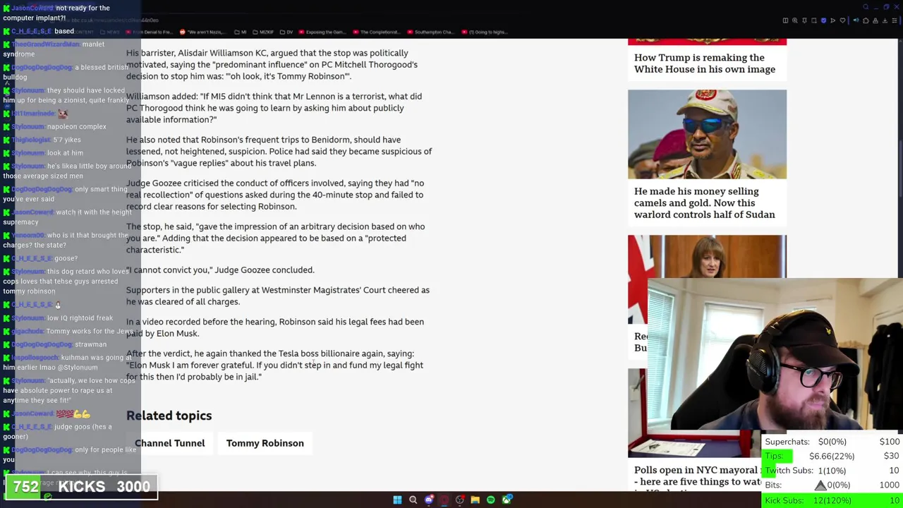
Task: Open the DV bookmarks folder
Action: [286, 32]
